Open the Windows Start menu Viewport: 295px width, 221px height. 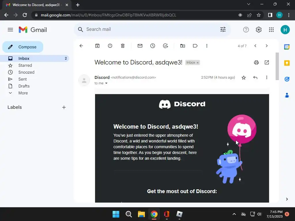[116, 214]
